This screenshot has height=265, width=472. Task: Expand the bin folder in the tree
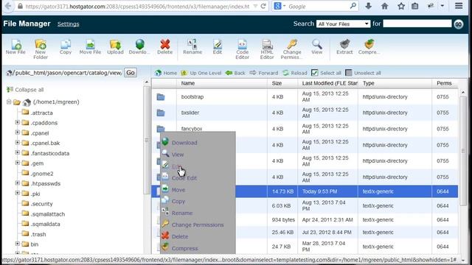pyautogui.click(x=18, y=244)
